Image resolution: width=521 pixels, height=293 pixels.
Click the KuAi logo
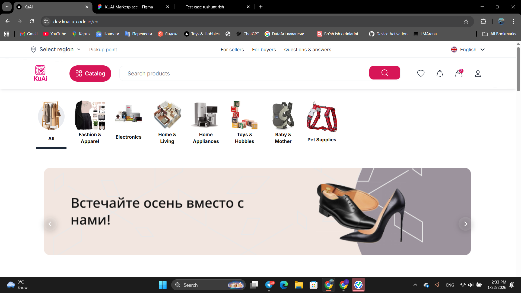pyautogui.click(x=40, y=73)
